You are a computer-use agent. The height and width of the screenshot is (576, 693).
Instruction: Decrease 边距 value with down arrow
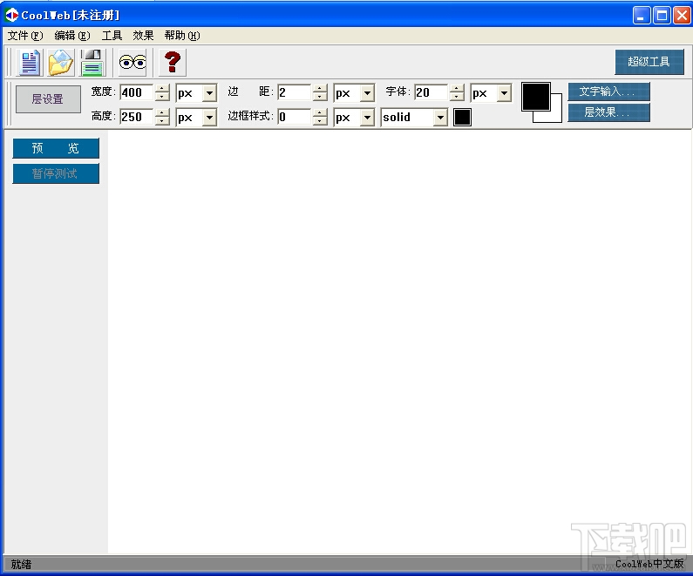[320, 97]
